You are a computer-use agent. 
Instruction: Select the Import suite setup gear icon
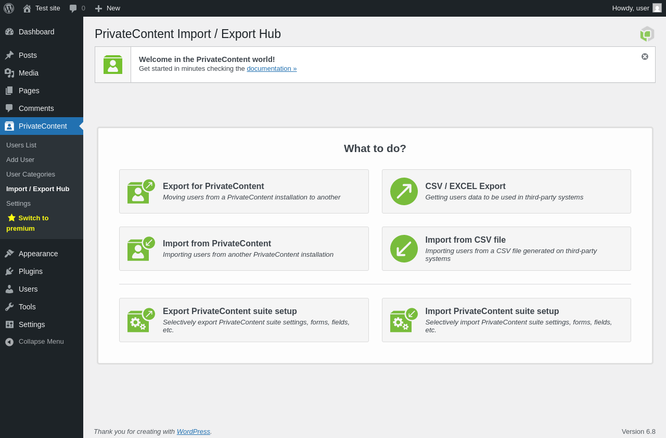coord(404,320)
